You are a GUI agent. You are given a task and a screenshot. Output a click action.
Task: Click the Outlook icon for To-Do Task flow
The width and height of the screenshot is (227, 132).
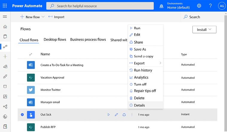click(31, 65)
